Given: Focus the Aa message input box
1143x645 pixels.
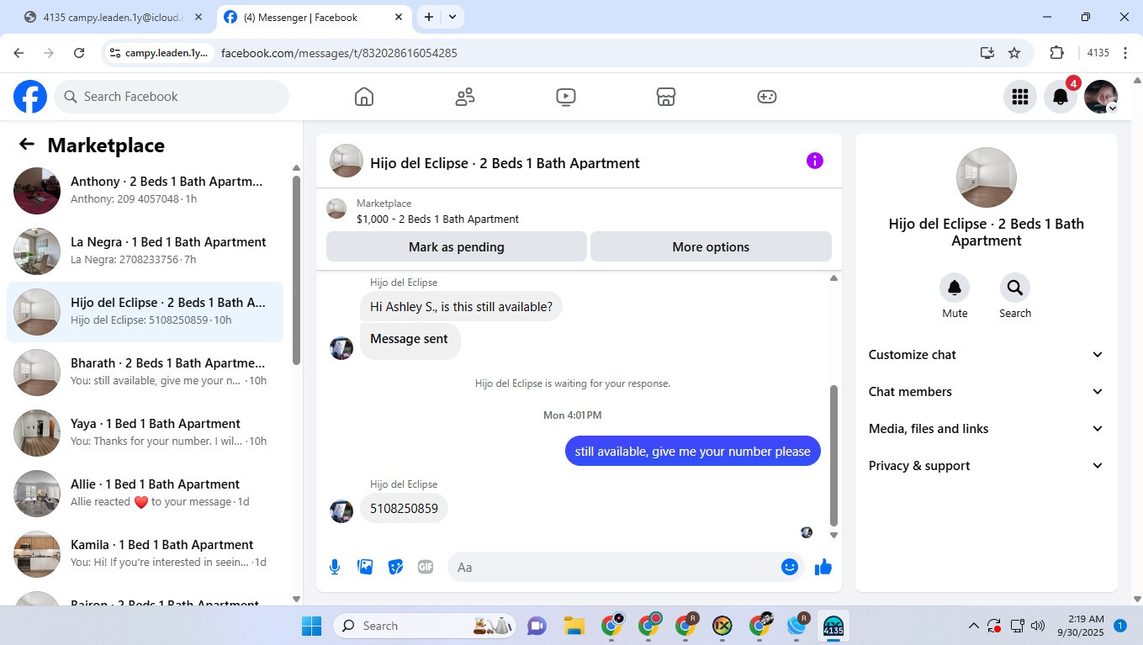Looking at the screenshot, I should click(x=626, y=567).
